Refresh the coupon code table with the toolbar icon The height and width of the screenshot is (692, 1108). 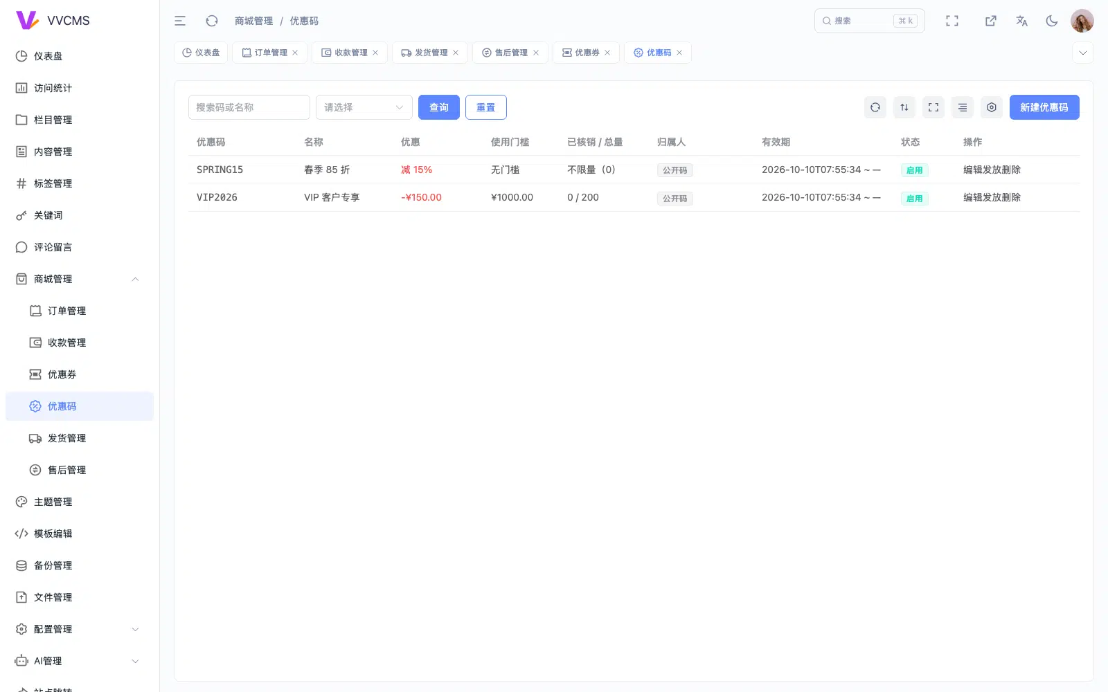pyautogui.click(x=875, y=107)
